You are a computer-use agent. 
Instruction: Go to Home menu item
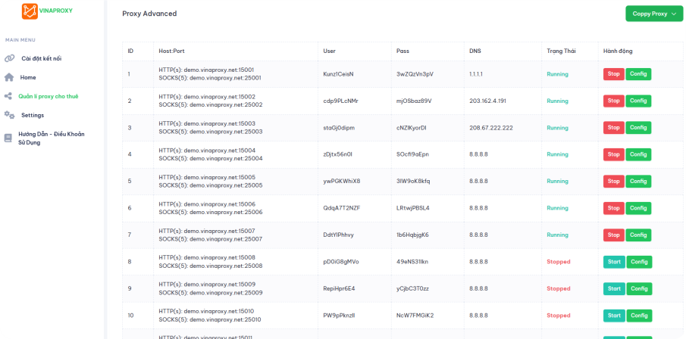tap(28, 77)
